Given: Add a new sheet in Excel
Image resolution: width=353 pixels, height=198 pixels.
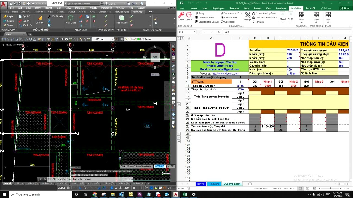Looking at the screenshot, I should pyautogui.click(x=250, y=184).
